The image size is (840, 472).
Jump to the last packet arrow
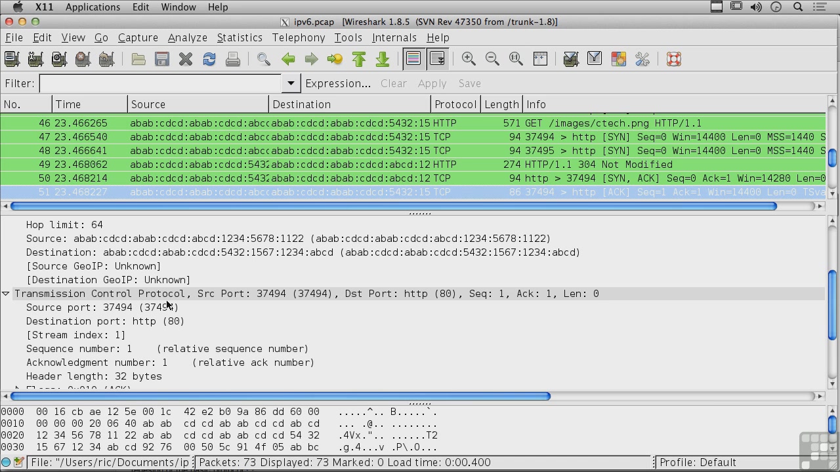[383, 59]
